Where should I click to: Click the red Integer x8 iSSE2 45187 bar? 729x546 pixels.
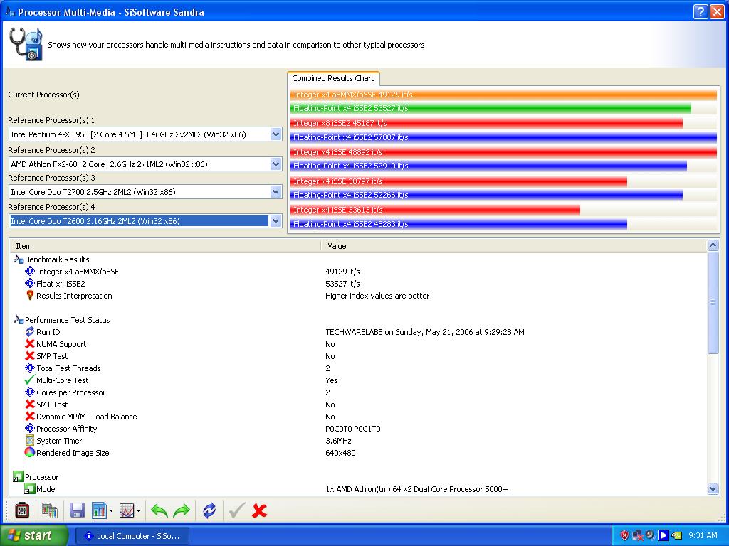(486, 123)
